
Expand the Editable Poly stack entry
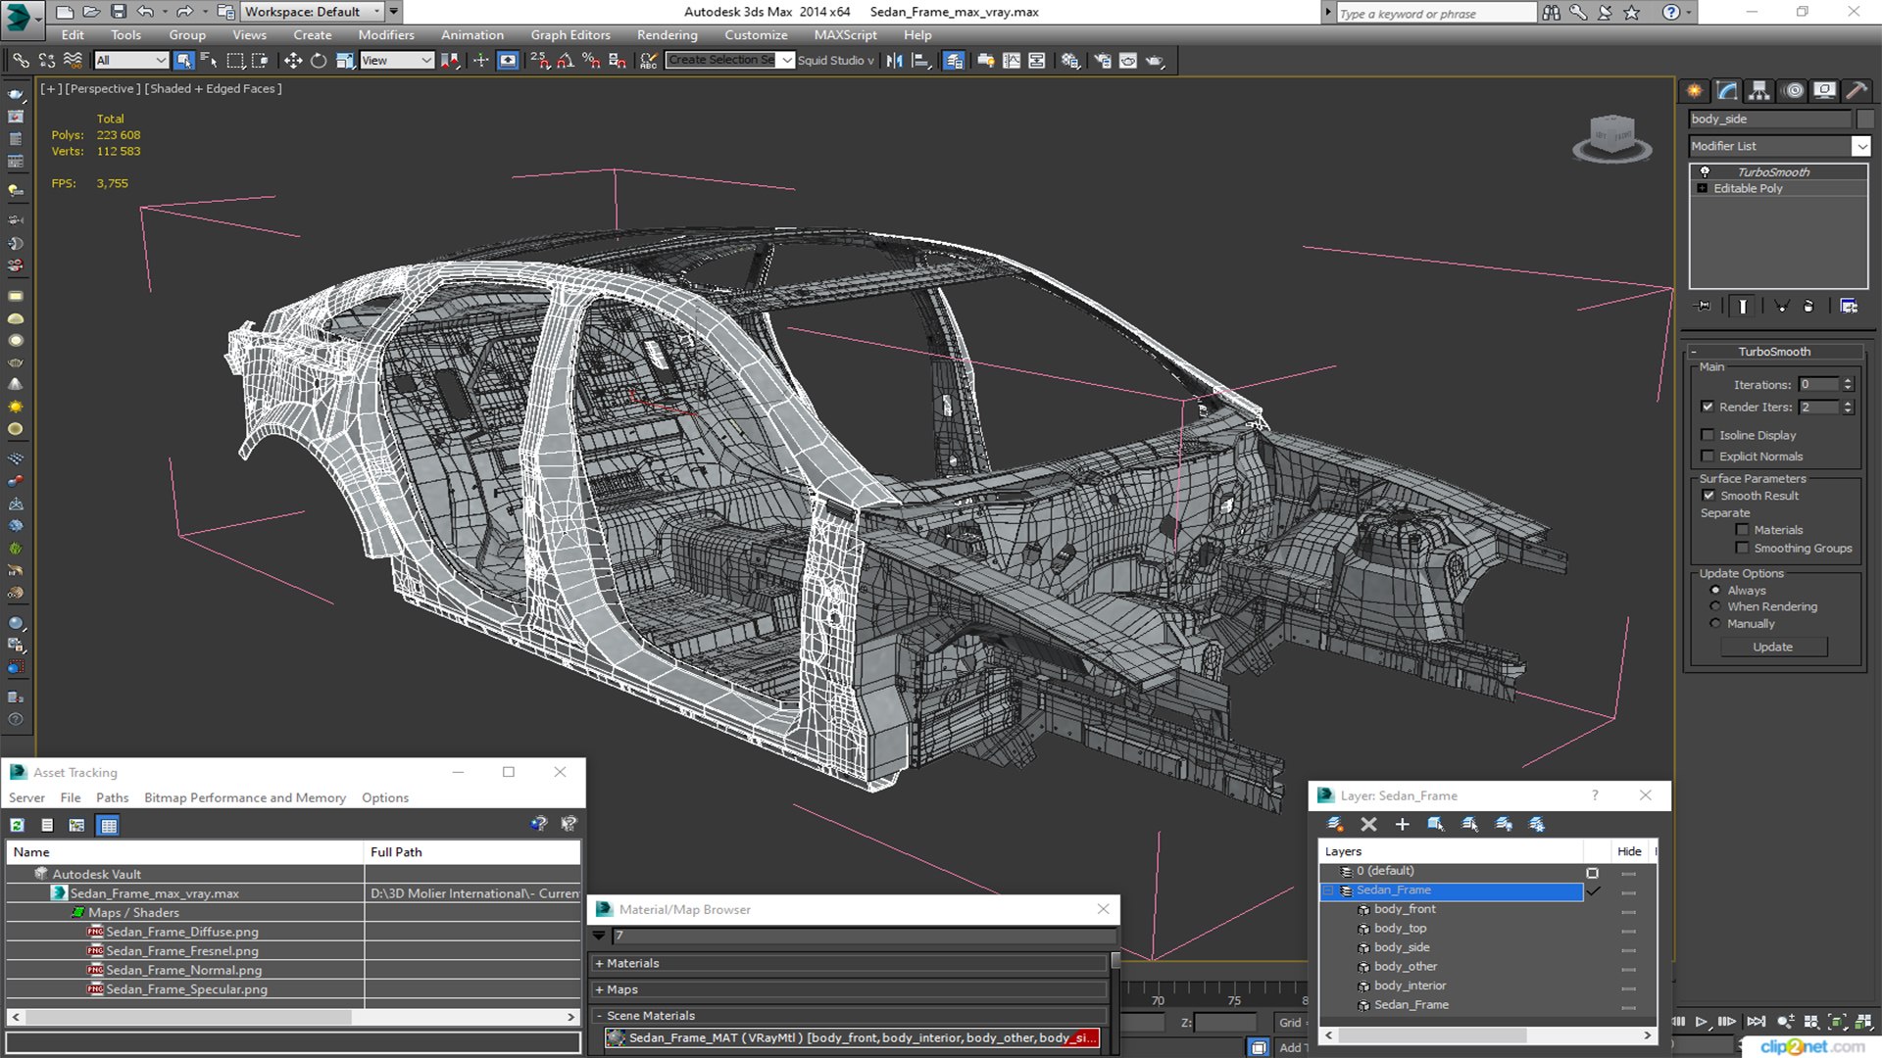[x=1703, y=189]
